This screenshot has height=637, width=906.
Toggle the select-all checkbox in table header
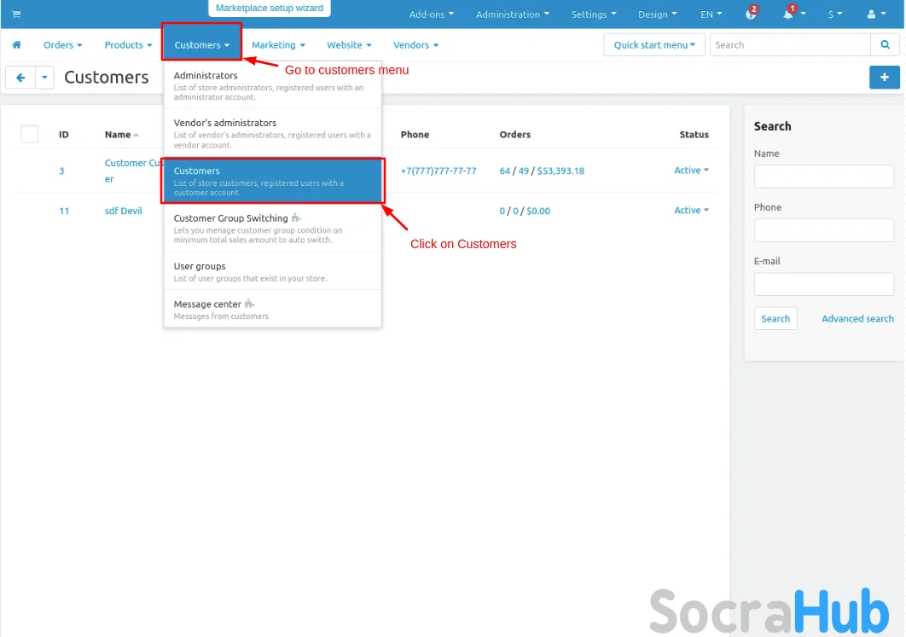point(30,134)
